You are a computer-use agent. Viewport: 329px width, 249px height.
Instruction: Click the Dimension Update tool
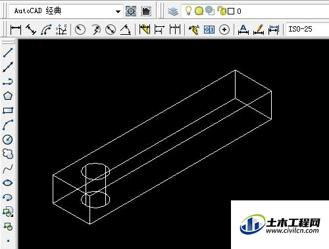(274, 30)
